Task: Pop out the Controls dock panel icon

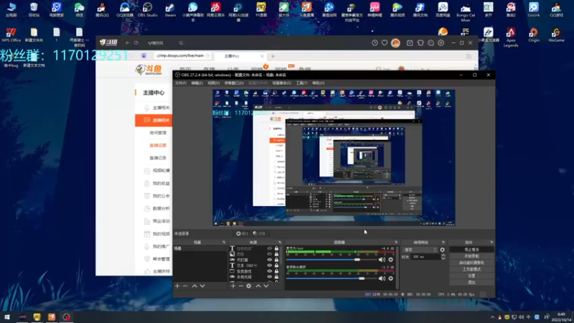Action: [x=491, y=243]
